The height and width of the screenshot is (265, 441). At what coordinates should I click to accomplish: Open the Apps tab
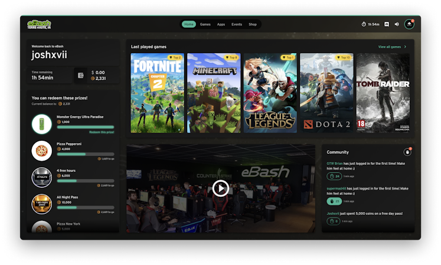(x=221, y=24)
